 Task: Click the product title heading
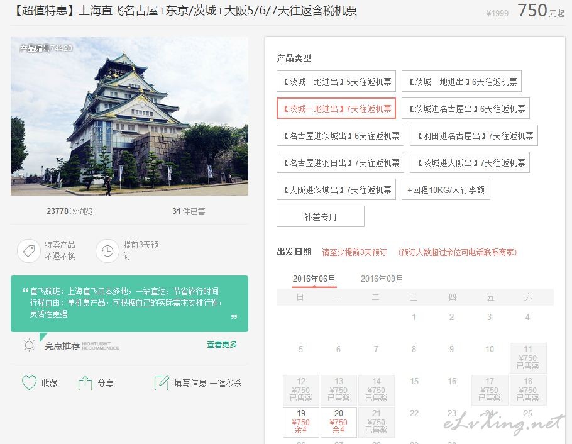pos(184,10)
